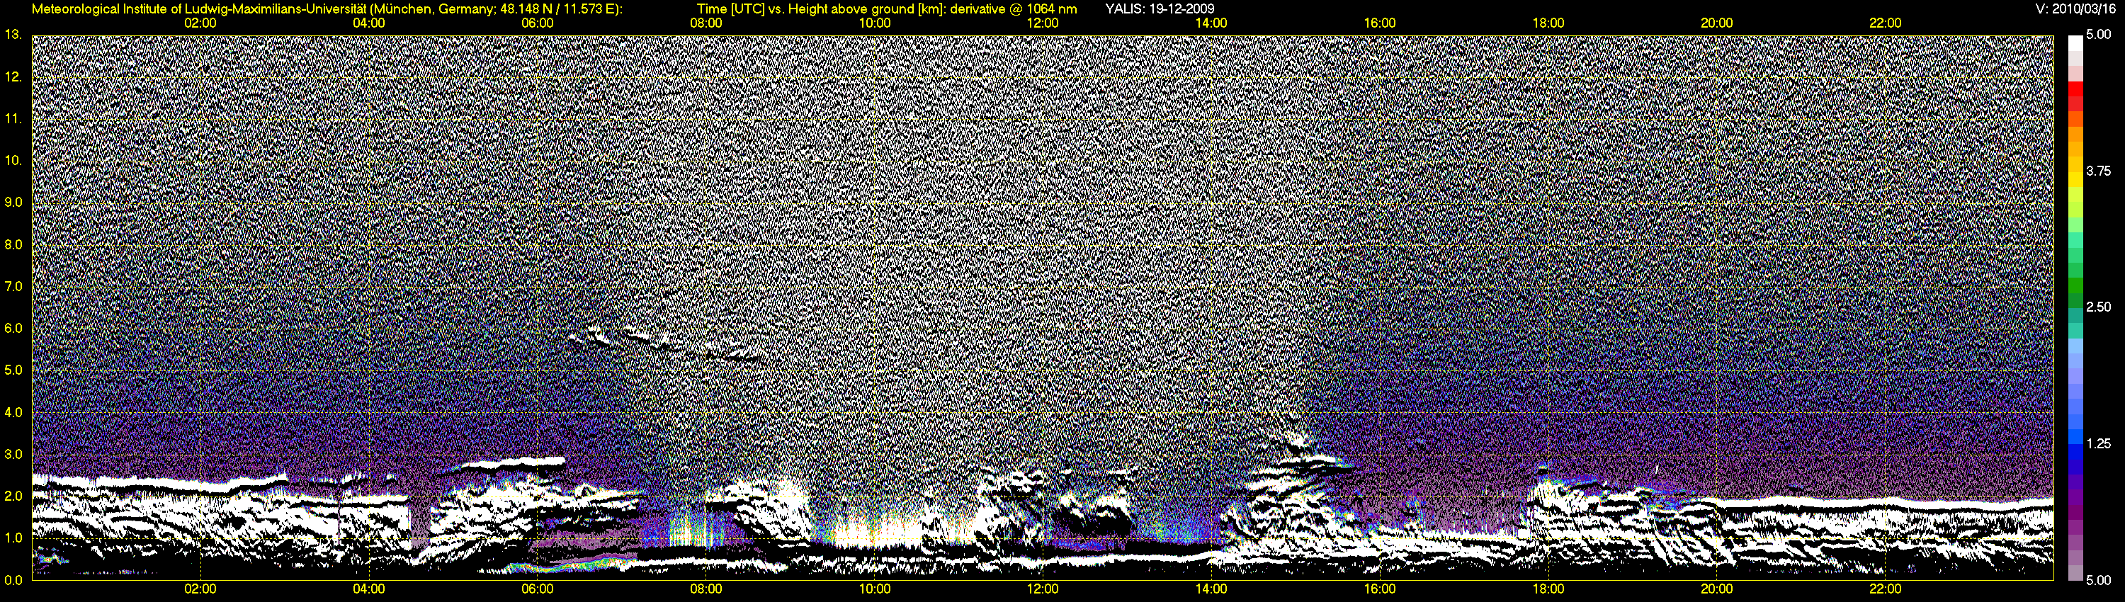
Task: Click the '2.0' height axis label
Action: click(13, 496)
